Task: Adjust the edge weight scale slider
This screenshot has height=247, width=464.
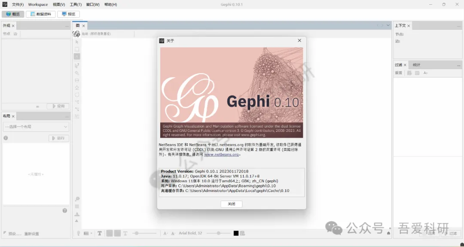Action: tap(144, 233)
